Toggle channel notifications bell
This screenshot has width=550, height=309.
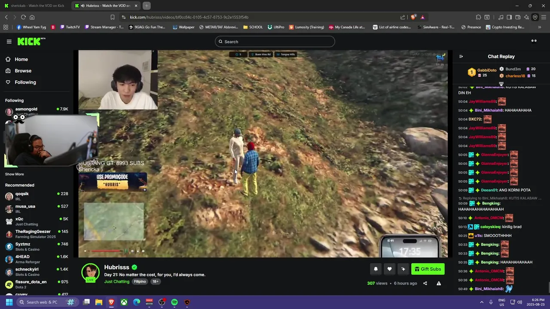[376, 269]
